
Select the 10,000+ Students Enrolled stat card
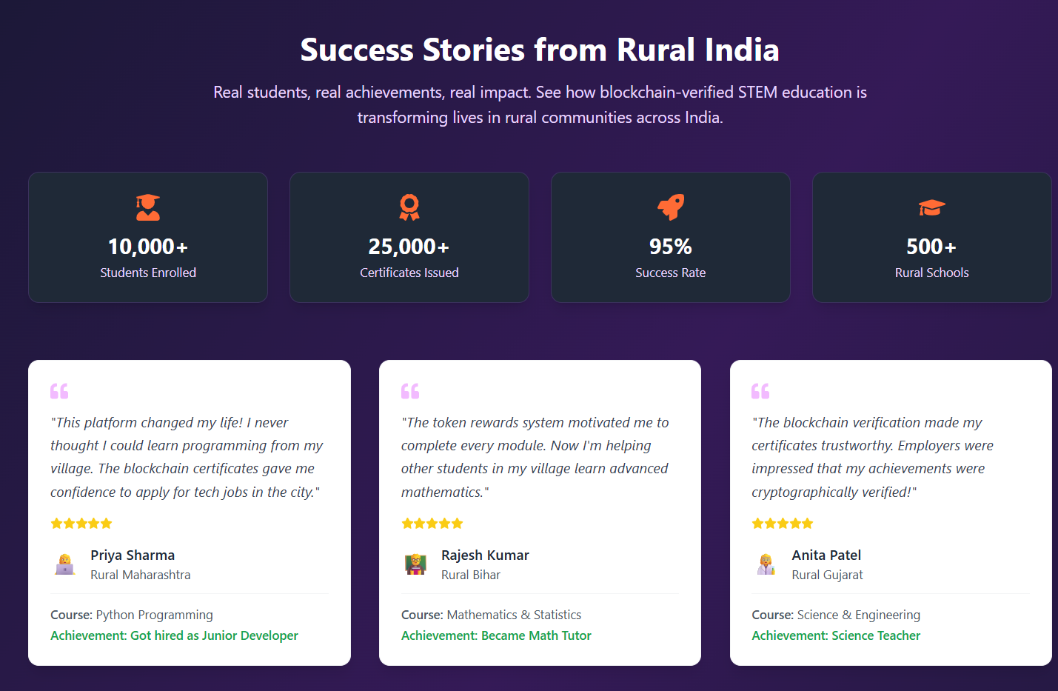pyautogui.click(x=148, y=237)
